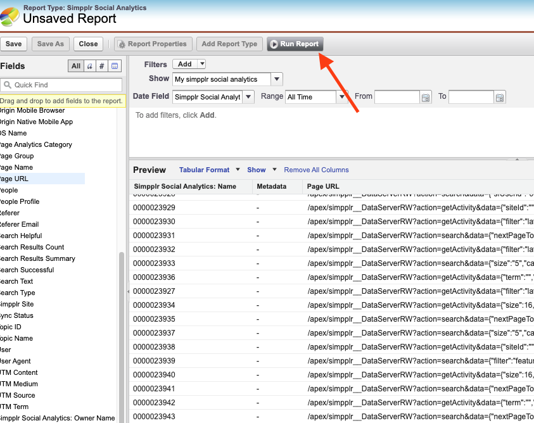Viewport: 534px width, 423px height.
Task: Select the Sync Status field
Action: point(16,316)
